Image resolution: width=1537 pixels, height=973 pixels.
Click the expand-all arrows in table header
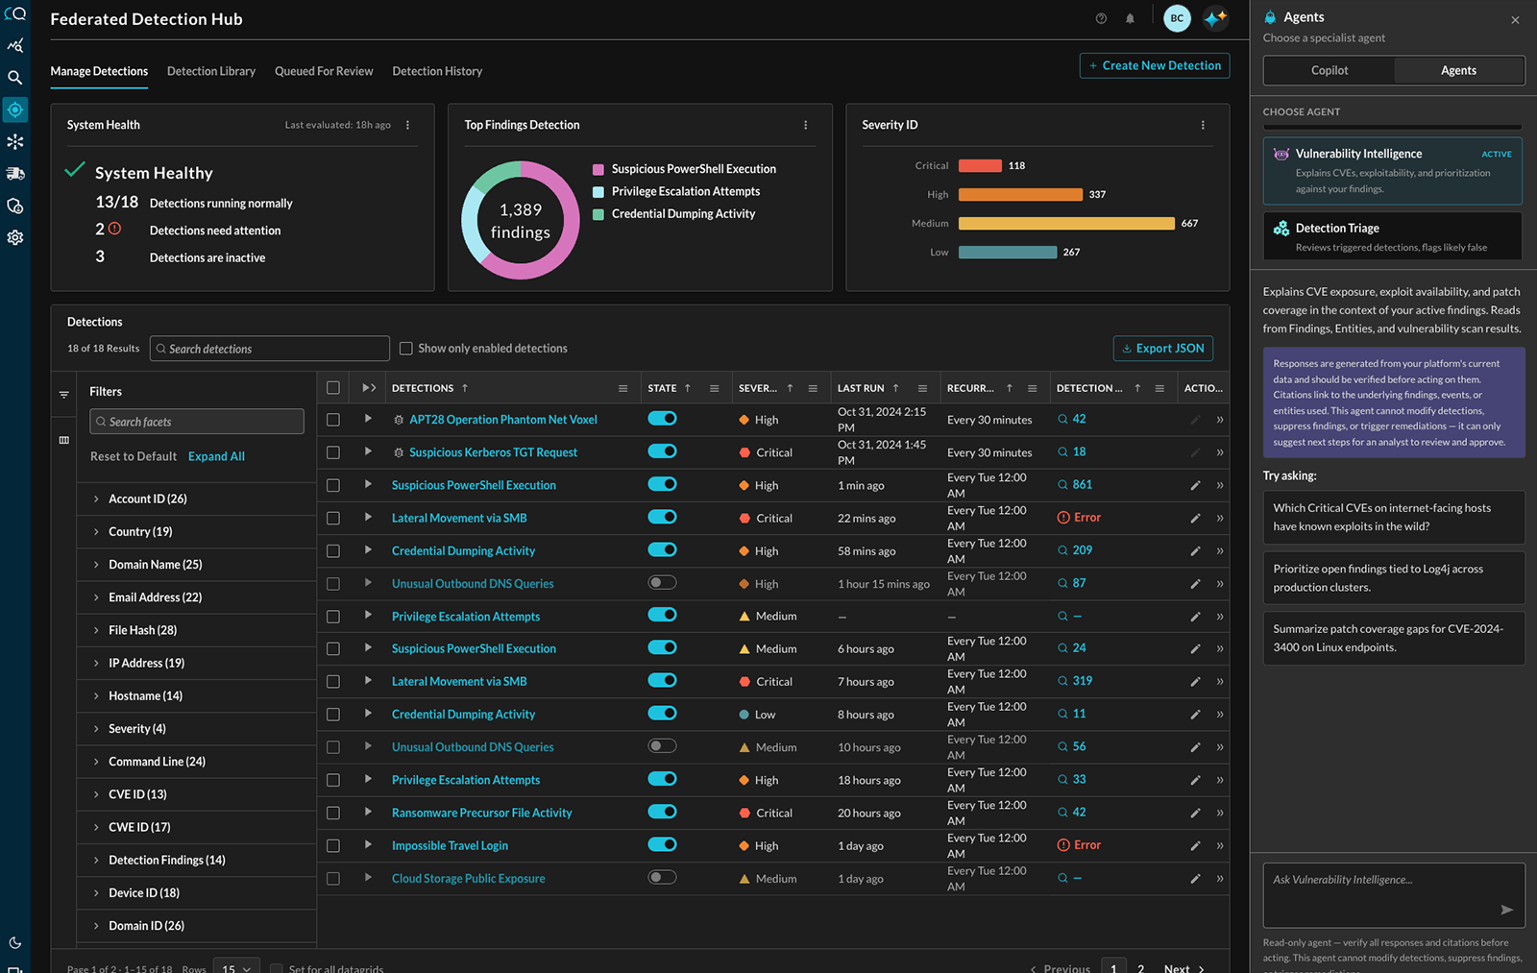[369, 388]
